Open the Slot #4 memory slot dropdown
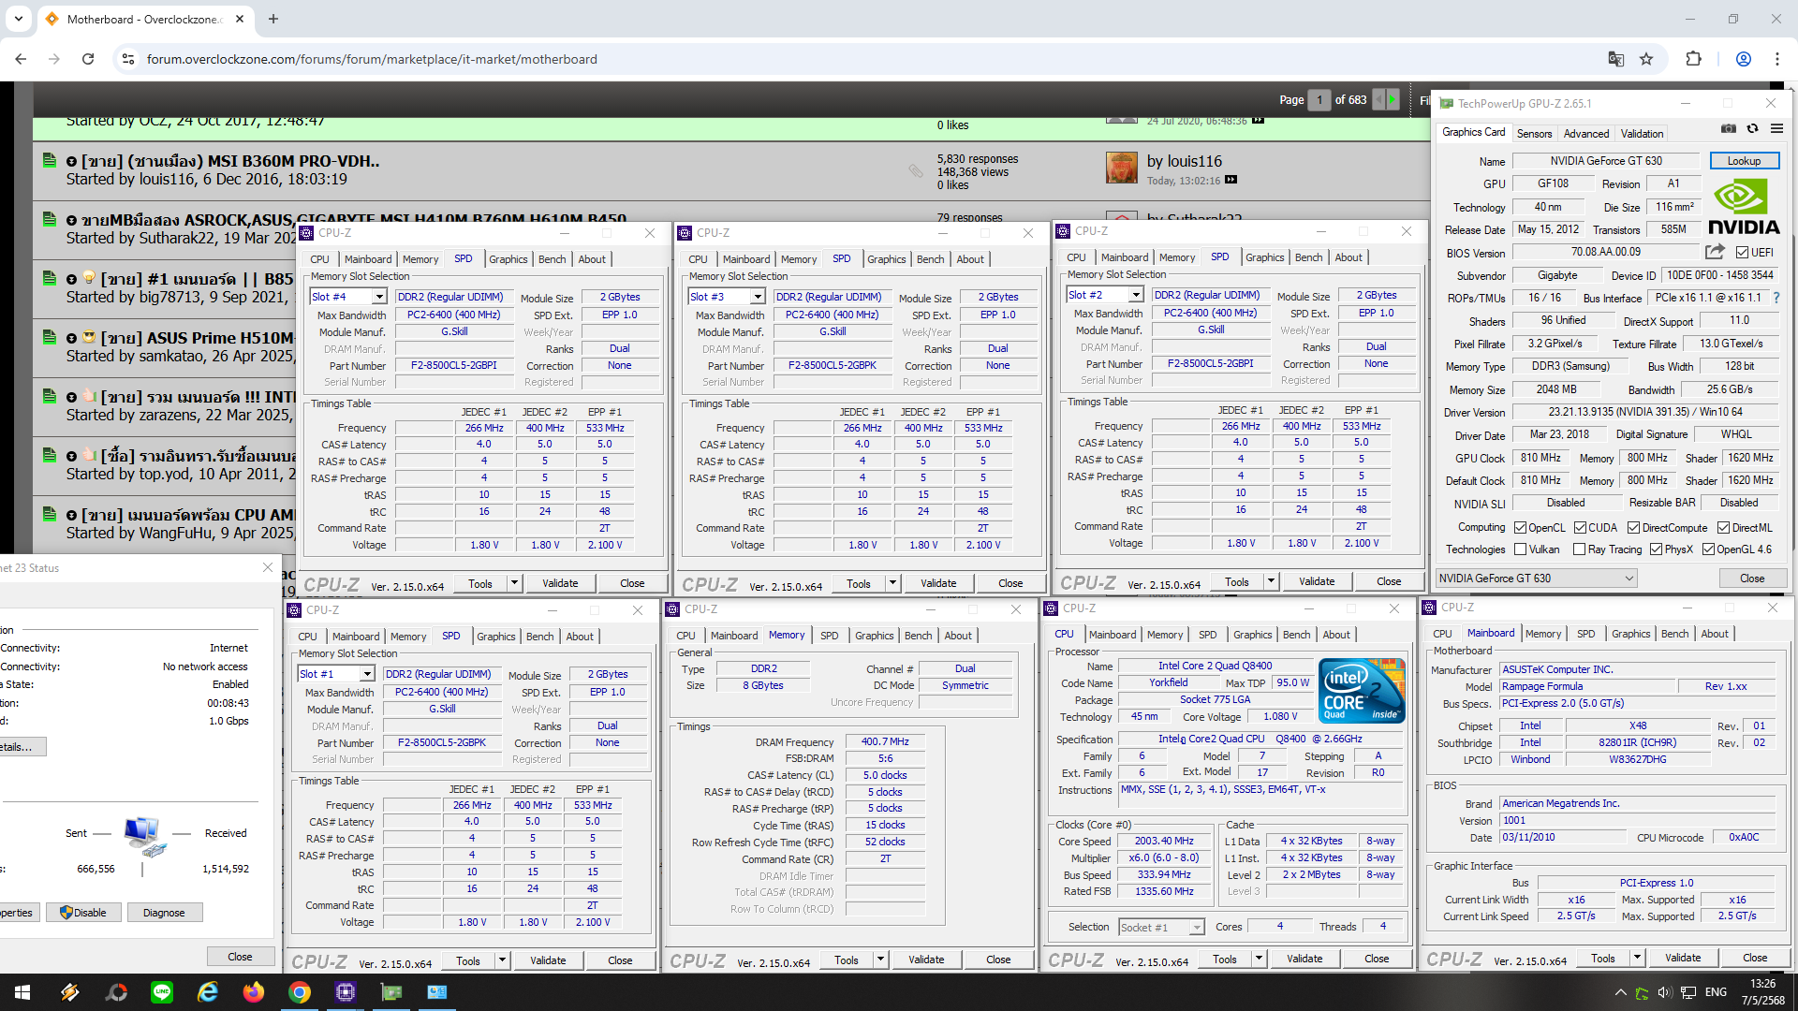The image size is (1798, 1011). (379, 297)
